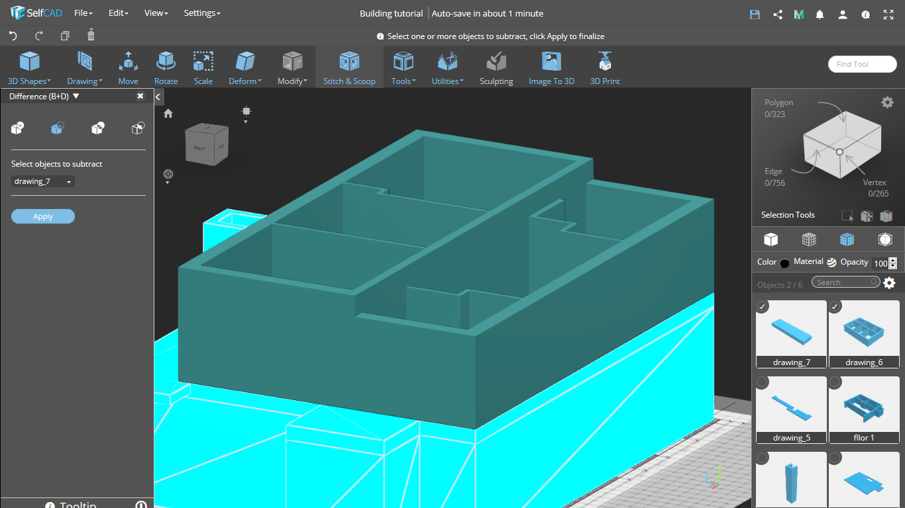Image resolution: width=905 pixels, height=508 pixels.
Task: Check the fllor 1 object checkbox
Action: point(835,382)
